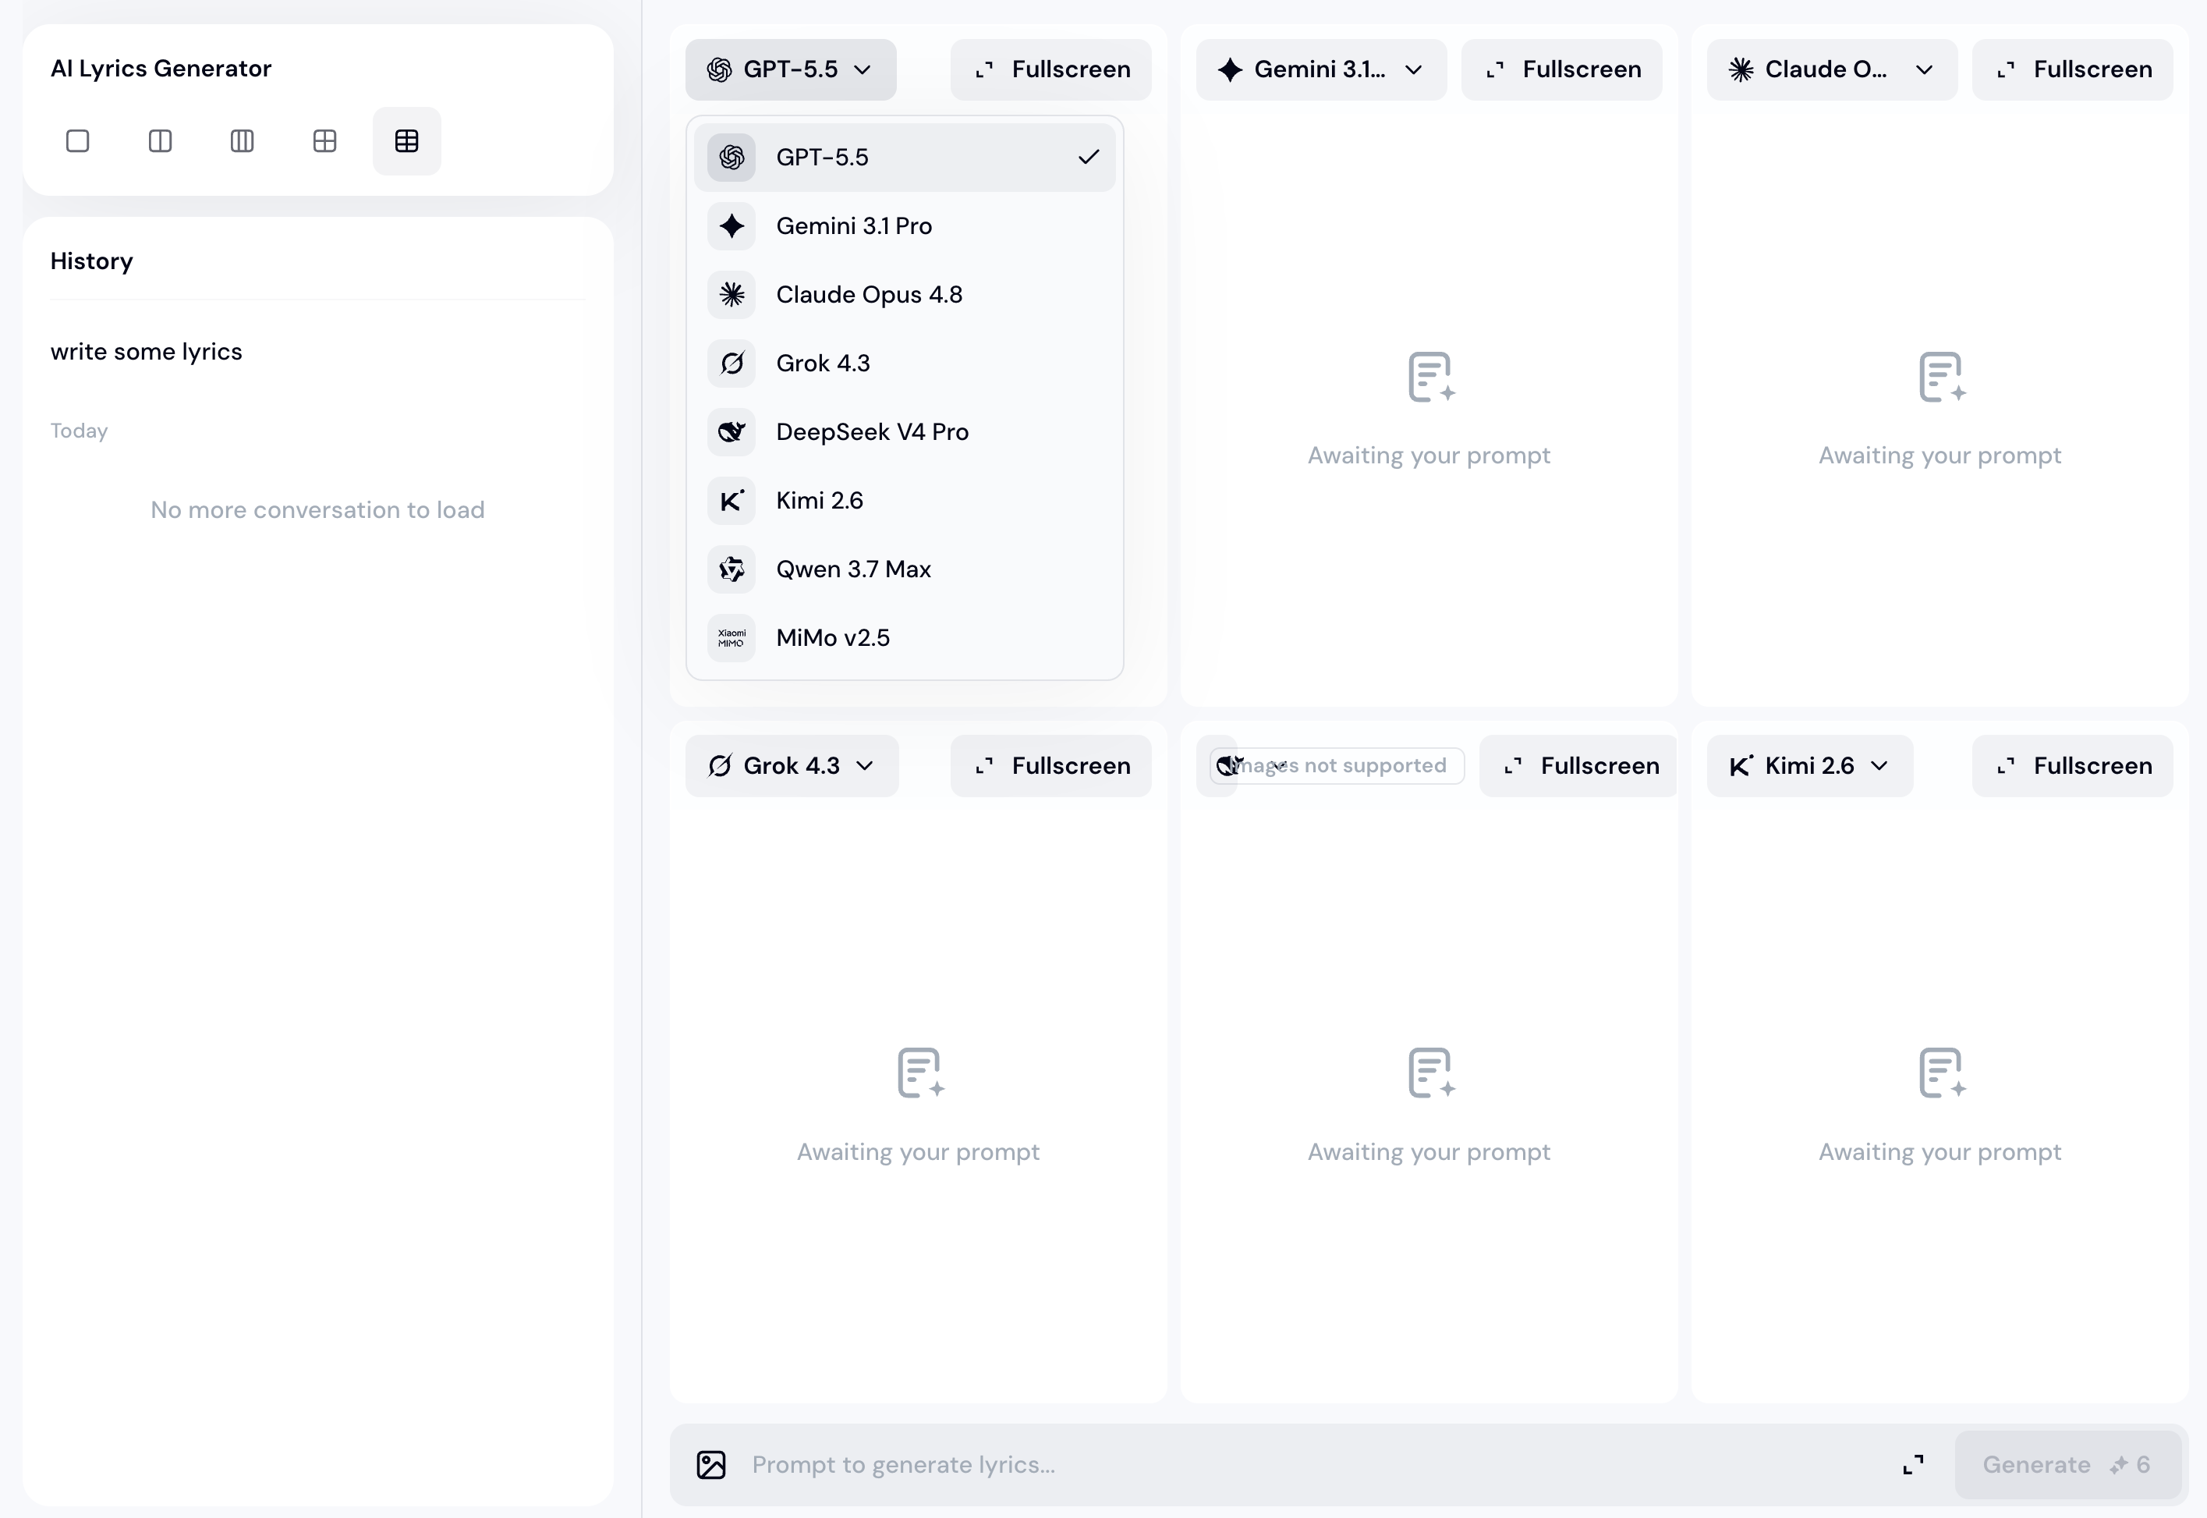Click the Grok logo icon in the list
Image resolution: width=2207 pixels, height=1518 pixels.
732,364
